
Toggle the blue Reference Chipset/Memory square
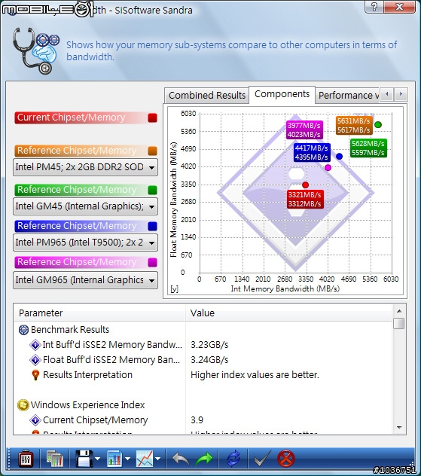tap(152, 226)
